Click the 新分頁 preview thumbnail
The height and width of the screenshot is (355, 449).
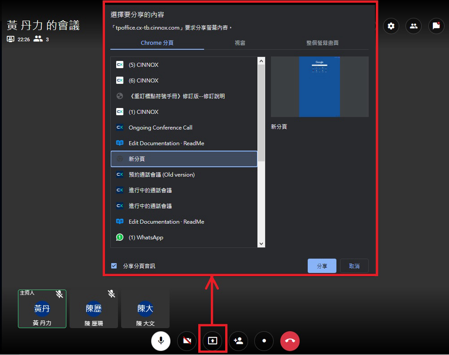click(x=319, y=87)
